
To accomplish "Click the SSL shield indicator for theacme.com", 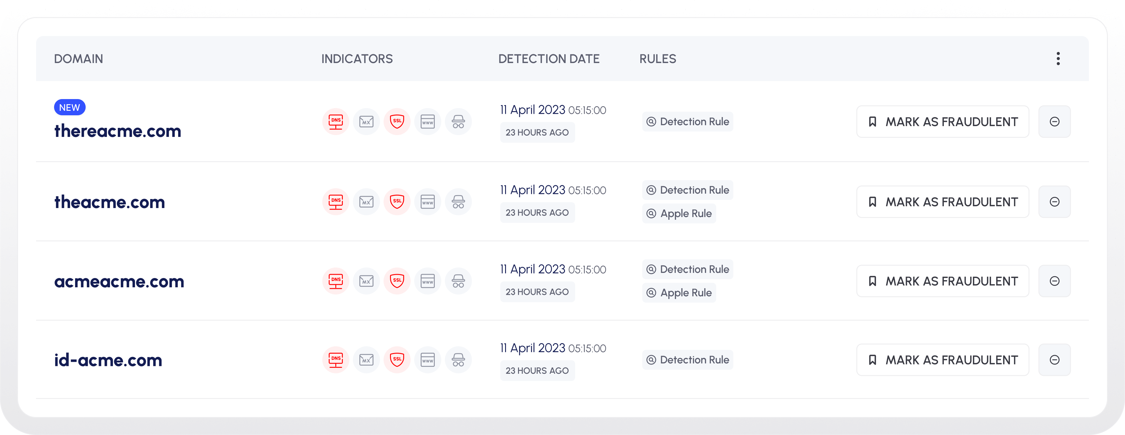I will [x=397, y=202].
